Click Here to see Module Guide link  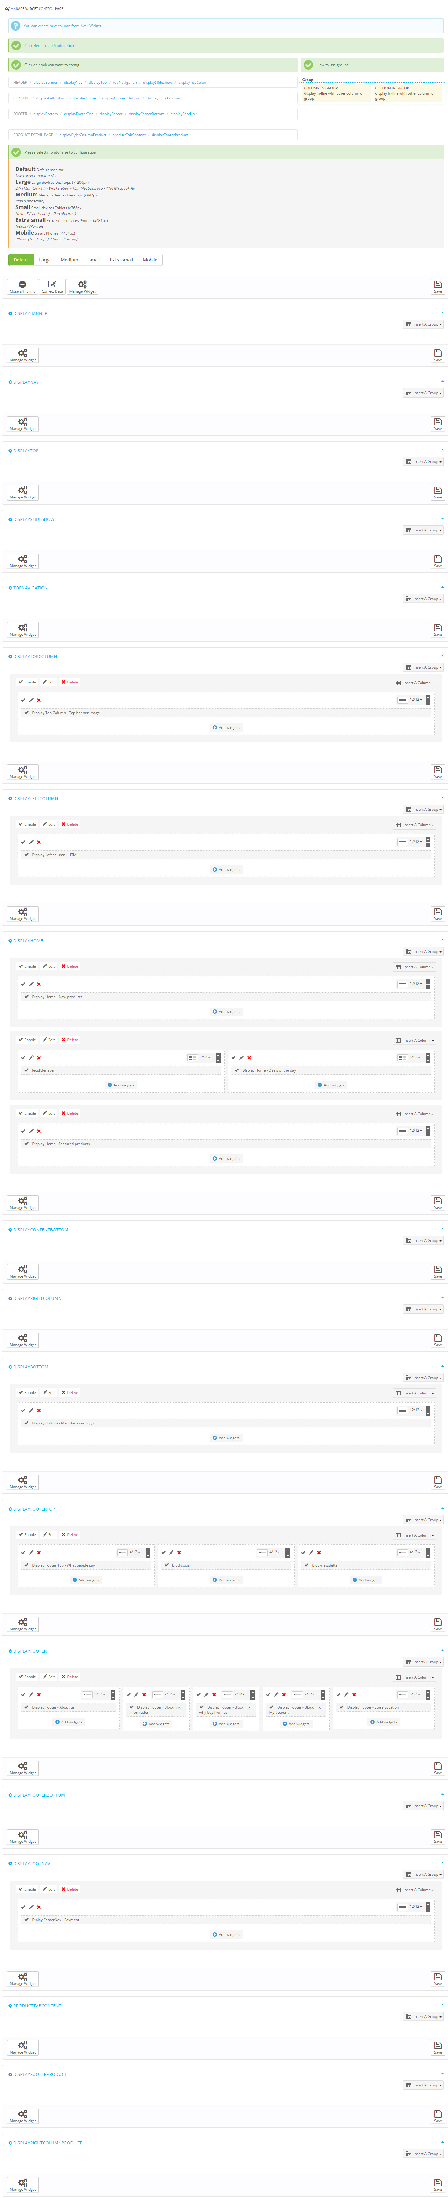(51, 45)
